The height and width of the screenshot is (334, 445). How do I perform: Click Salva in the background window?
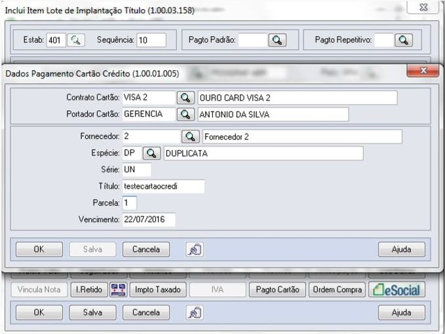click(92, 312)
